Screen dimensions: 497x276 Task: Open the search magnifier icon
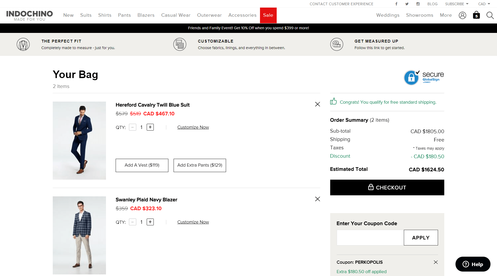pyautogui.click(x=490, y=15)
